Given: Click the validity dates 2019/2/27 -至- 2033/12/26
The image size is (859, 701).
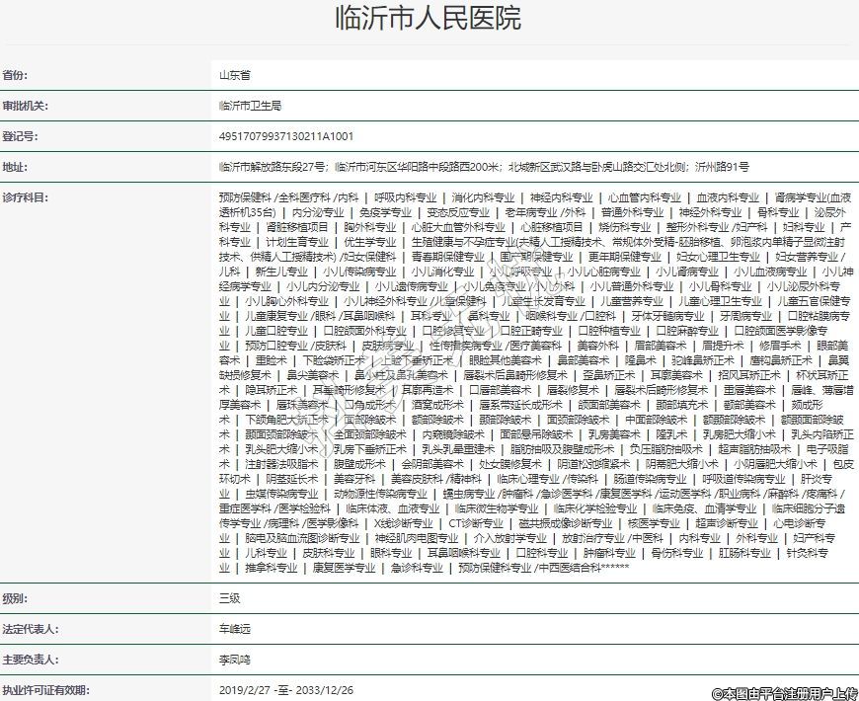Looking at the screenshot, I should coord(285,689).
